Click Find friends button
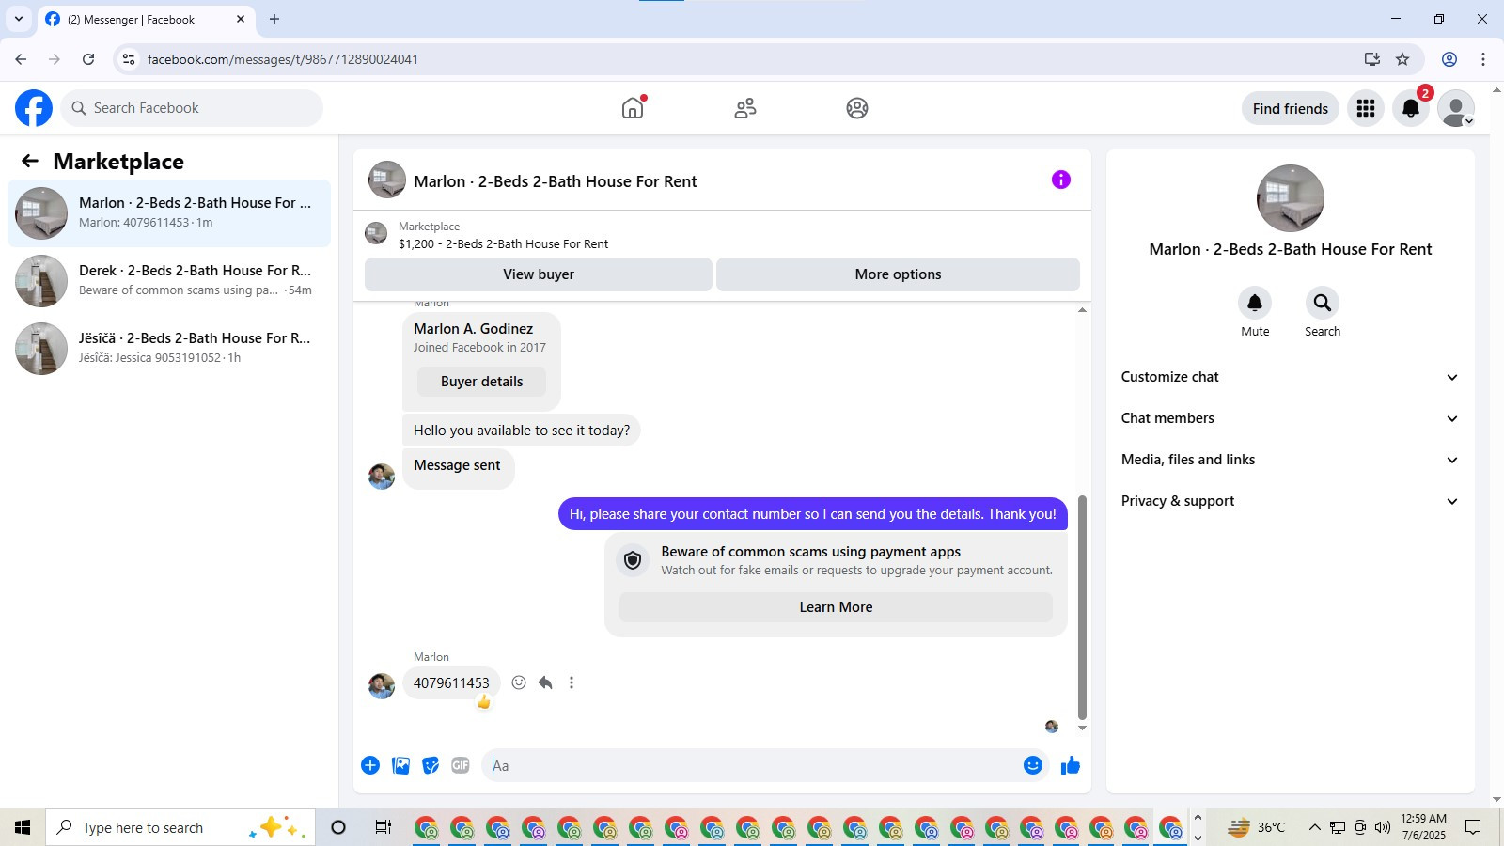The height and width of the screenshot is (846, 1504). click(x=1290, y=108)
